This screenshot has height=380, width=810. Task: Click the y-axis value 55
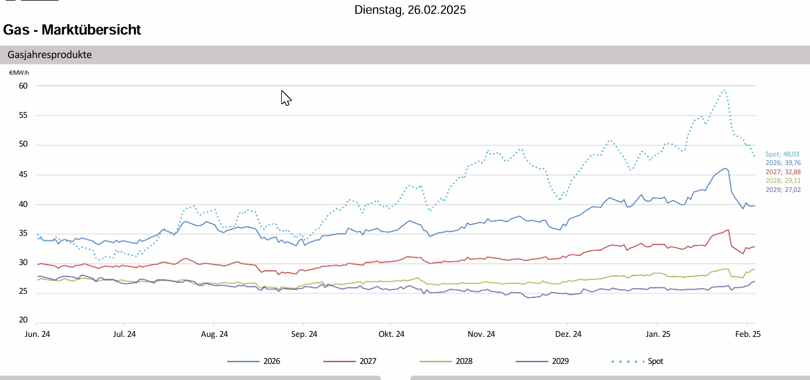point(24,116)
